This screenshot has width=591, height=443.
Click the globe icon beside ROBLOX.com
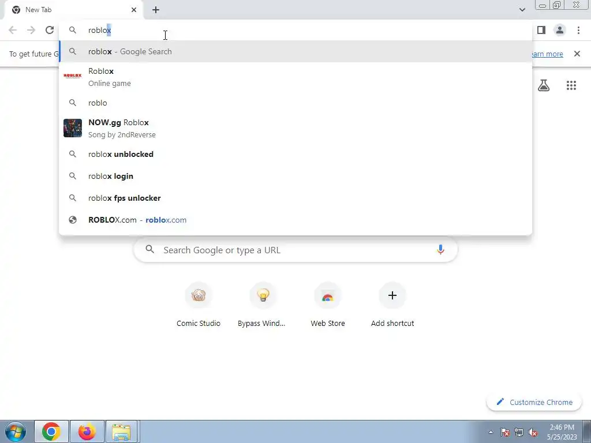(73, 220)
